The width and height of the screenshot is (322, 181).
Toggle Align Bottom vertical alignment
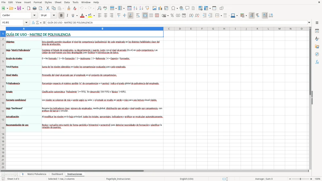pyautogui.click(x=130, y=16)
